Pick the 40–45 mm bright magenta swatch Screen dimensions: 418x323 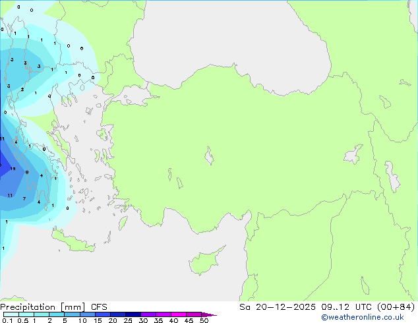(179, 314)
